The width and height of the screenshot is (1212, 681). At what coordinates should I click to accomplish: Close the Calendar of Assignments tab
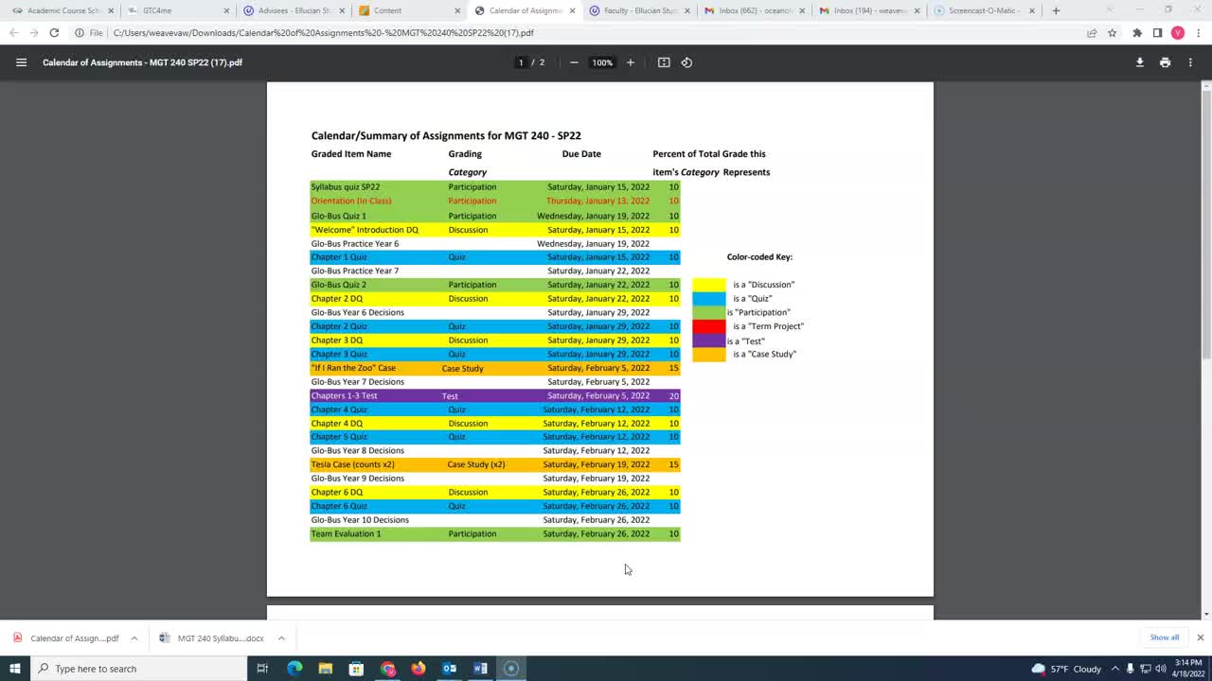[572, 10]
